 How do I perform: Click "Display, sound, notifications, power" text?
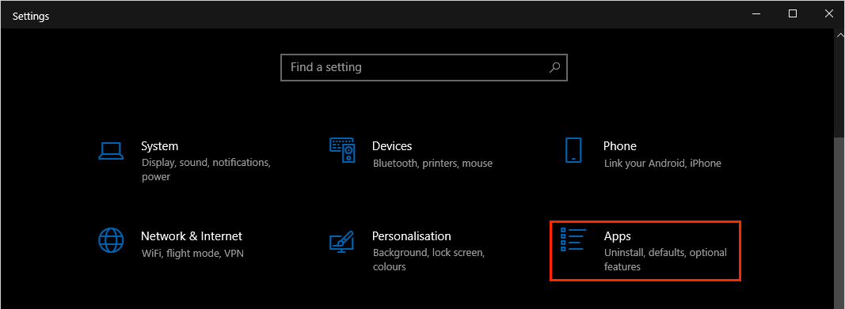click(x=206, y=169)
